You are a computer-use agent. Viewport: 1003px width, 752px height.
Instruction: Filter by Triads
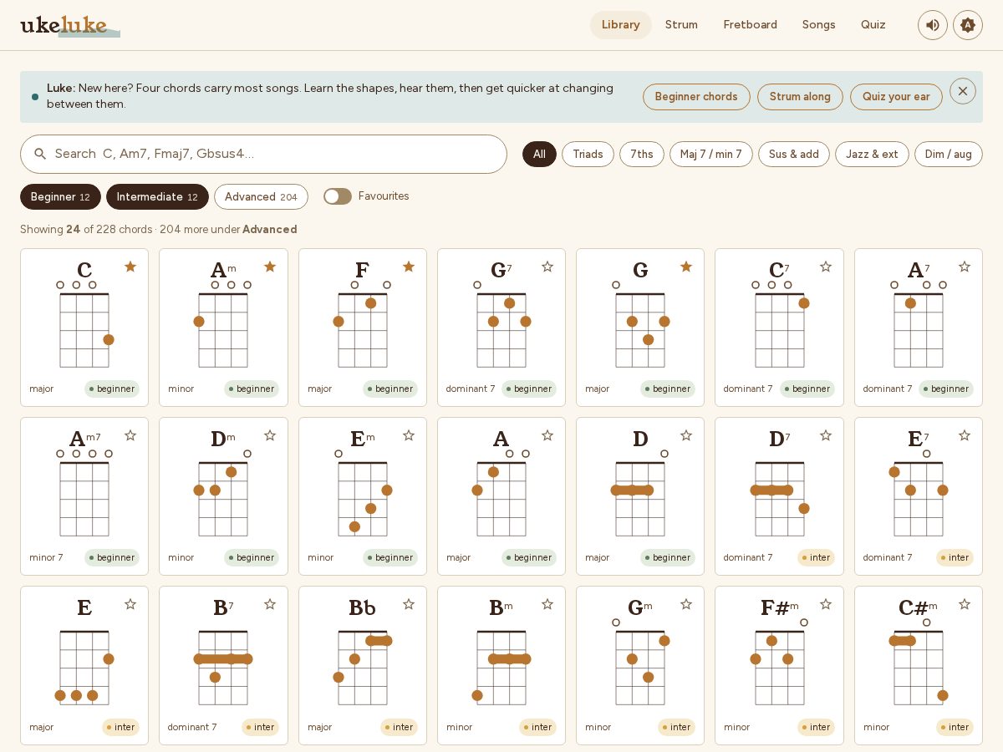point(588,155)
